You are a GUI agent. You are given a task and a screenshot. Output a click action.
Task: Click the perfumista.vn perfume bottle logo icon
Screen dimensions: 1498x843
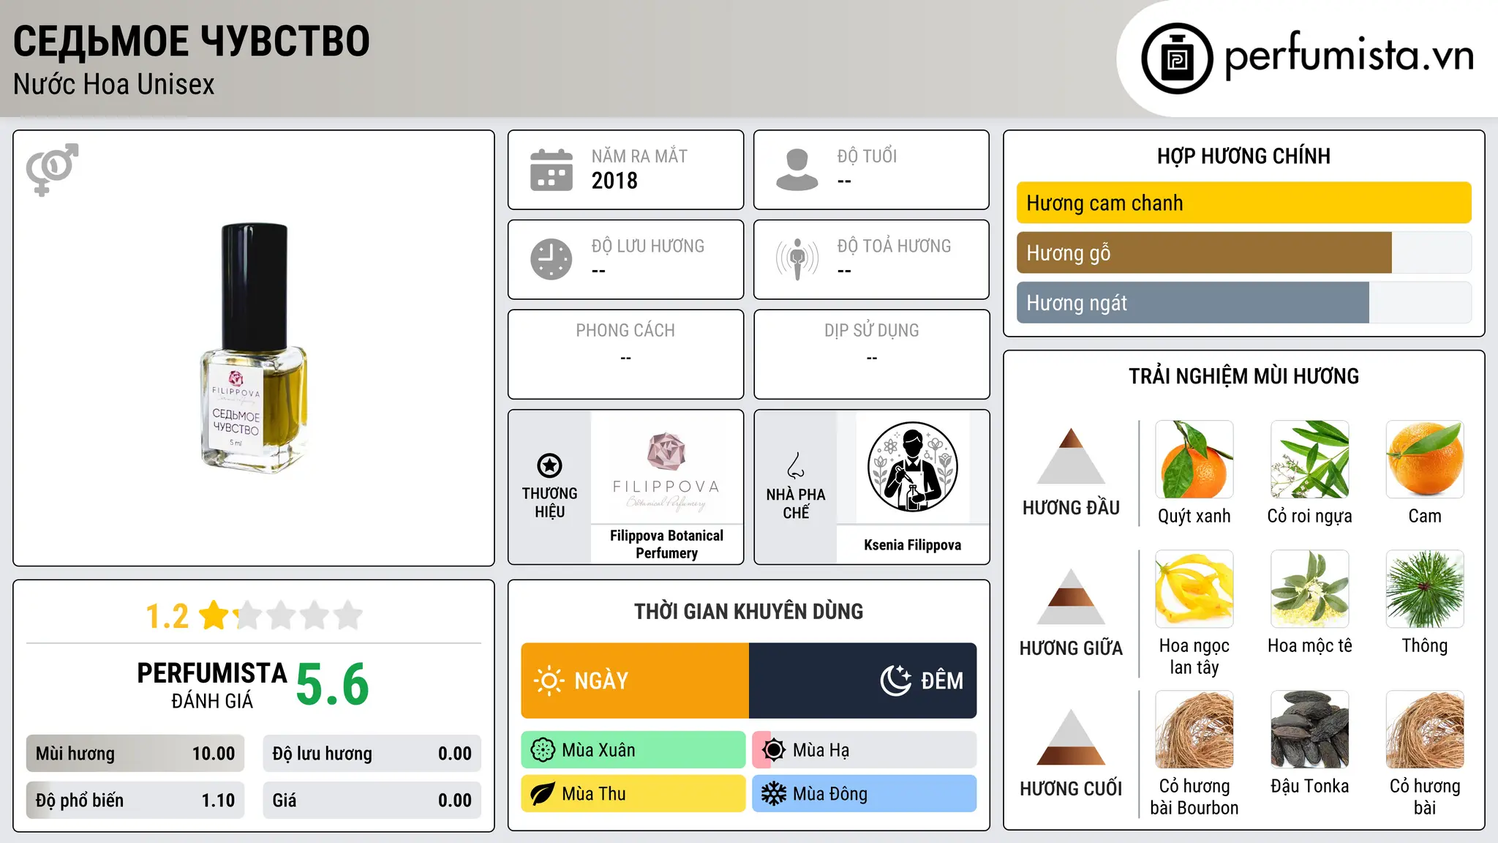tap(1177, 59)
